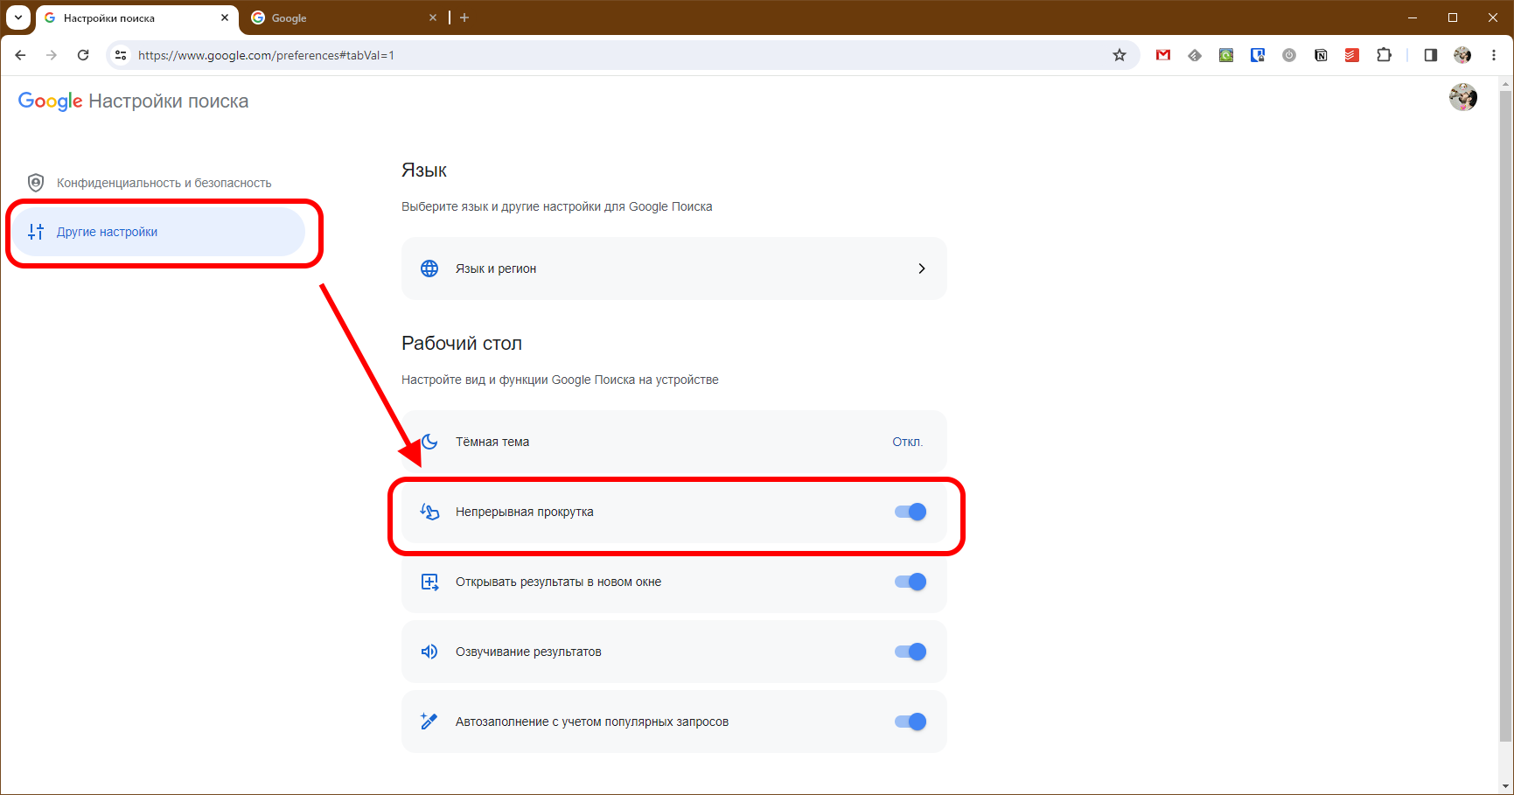The width and height of the screenshot is (1514, 795).
Task: Click the Непрерывная прокрутка scroll icon
Action: point(429,512)
